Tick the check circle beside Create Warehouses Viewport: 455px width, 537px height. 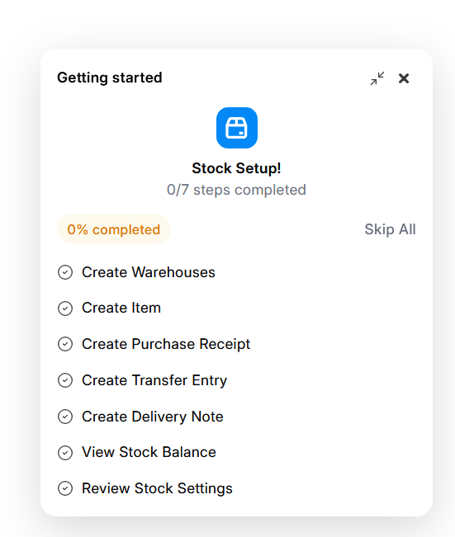click(65, 272)
